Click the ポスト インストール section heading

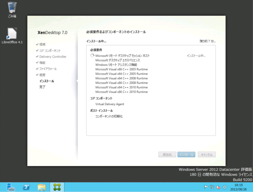[101, 111]
